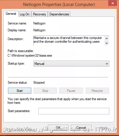Cancel the Netlogon Properties dialog
Viewport: 119px width, 136px height.
pyautogui.click(x=81, y=128)
